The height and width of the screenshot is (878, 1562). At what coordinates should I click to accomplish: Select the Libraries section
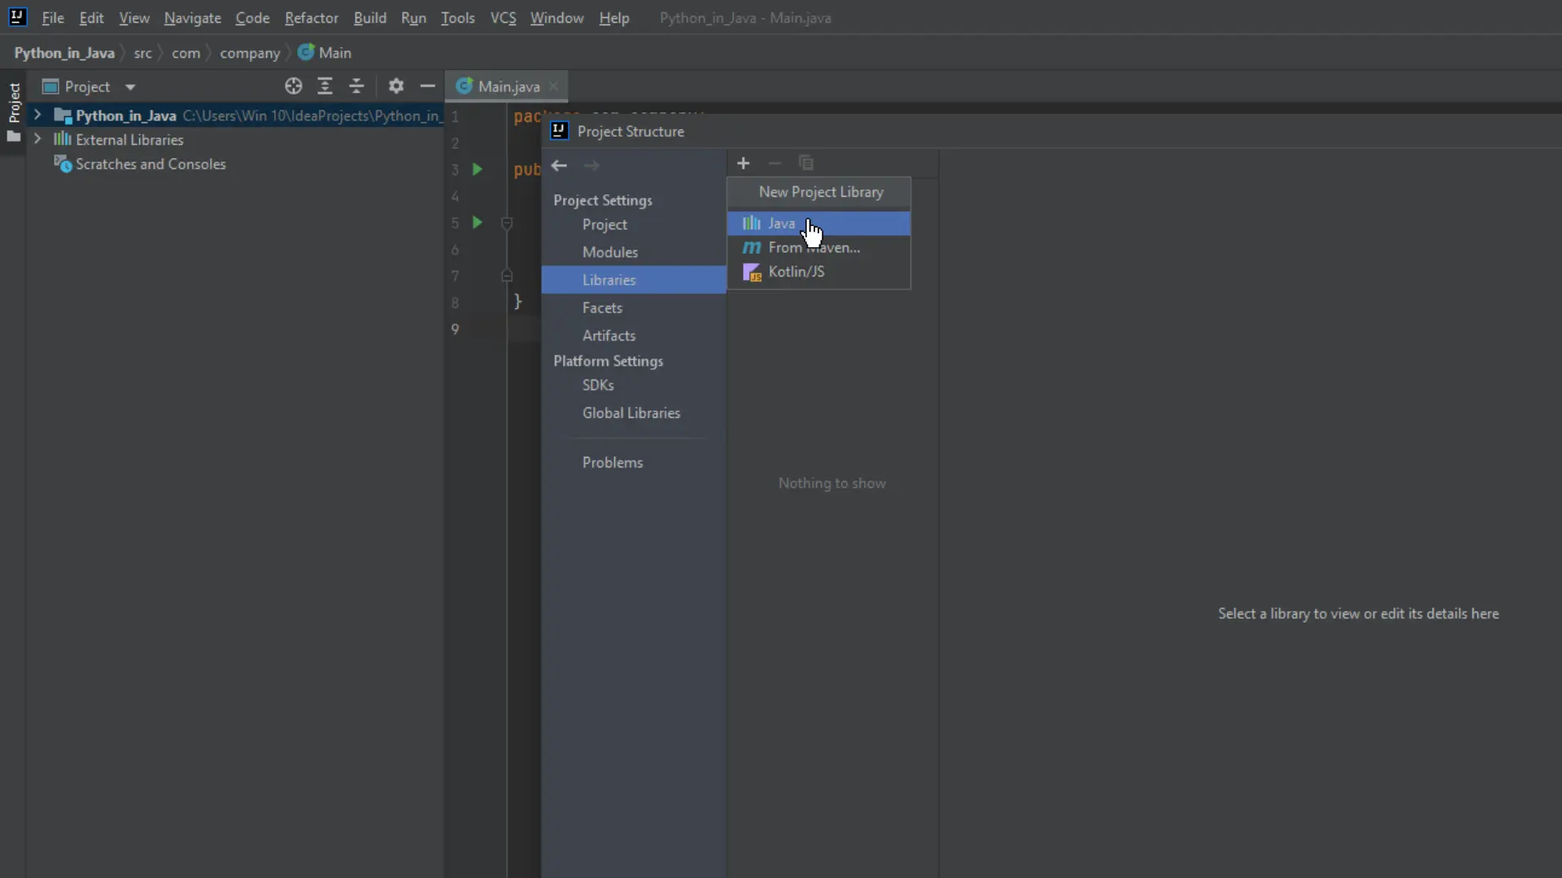click(609, 280)
